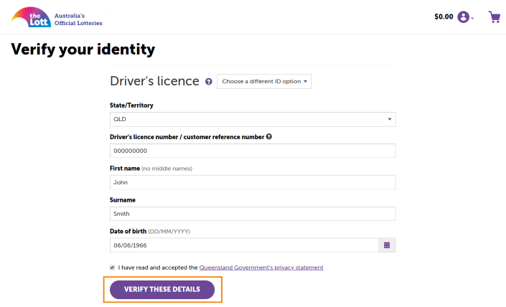
Task: Click the Verify These Details button
Action: [162, 289]
